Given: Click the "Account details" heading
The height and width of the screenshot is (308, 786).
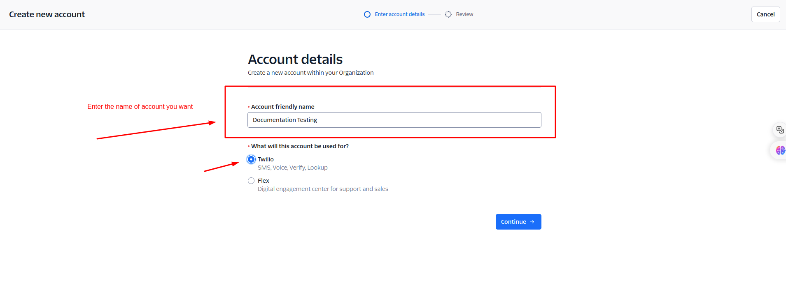Looking at the screenshot, I should [x=295, y=59].
